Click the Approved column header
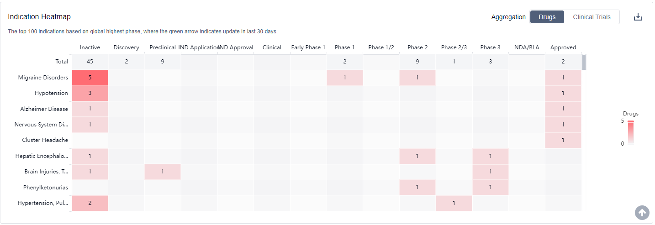This screenshot has width=655, height=225. pyautogui.click(x=563, y=47)
